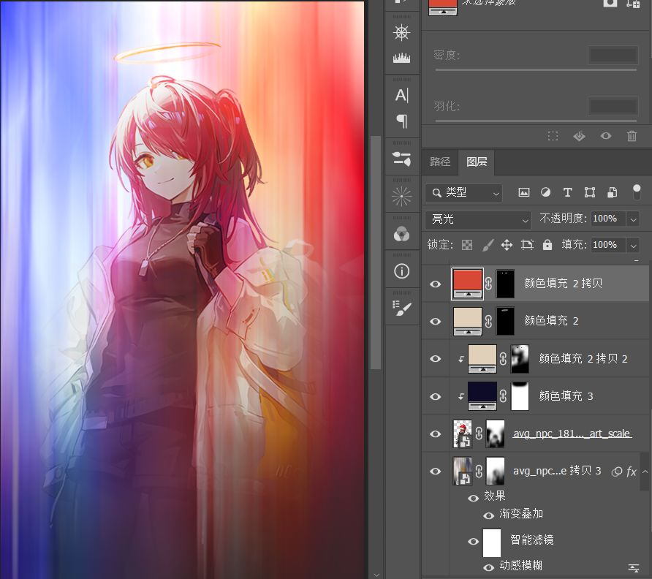Switch to the 路径 tab
The height and width of the screenshot is (579, 652).
coord(440,162)
